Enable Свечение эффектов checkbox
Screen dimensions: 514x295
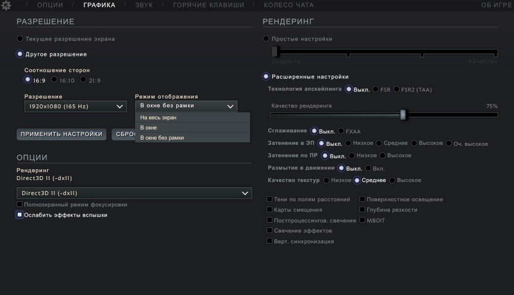pos(269,230)
